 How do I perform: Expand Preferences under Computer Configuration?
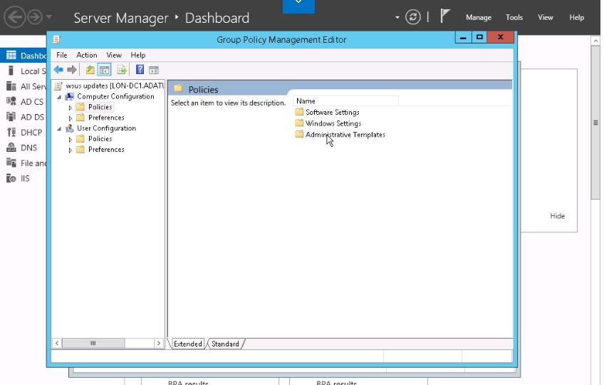click(x=70, y=118)
